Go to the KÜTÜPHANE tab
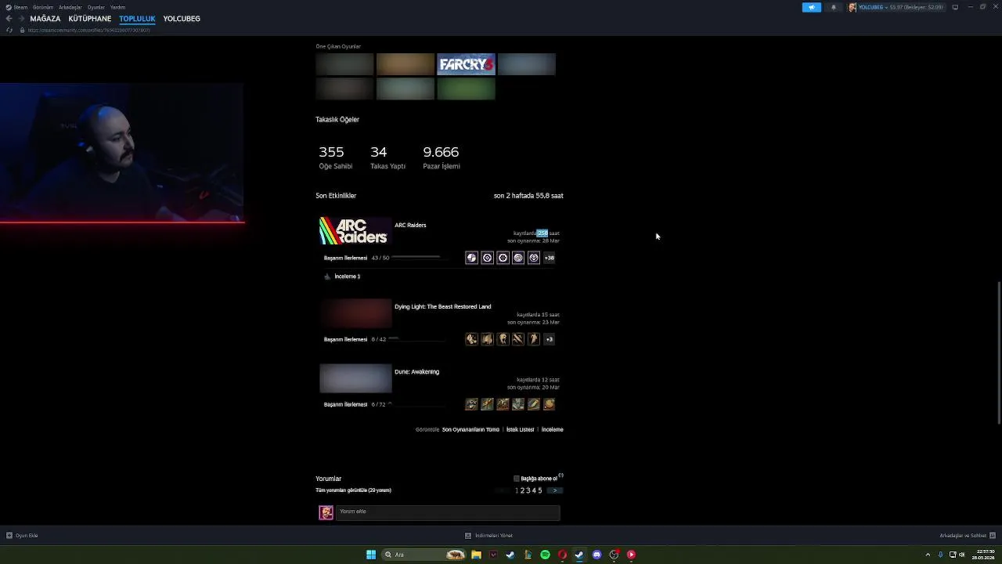This screenshot has width=1002, height=564. pos(90,19)
